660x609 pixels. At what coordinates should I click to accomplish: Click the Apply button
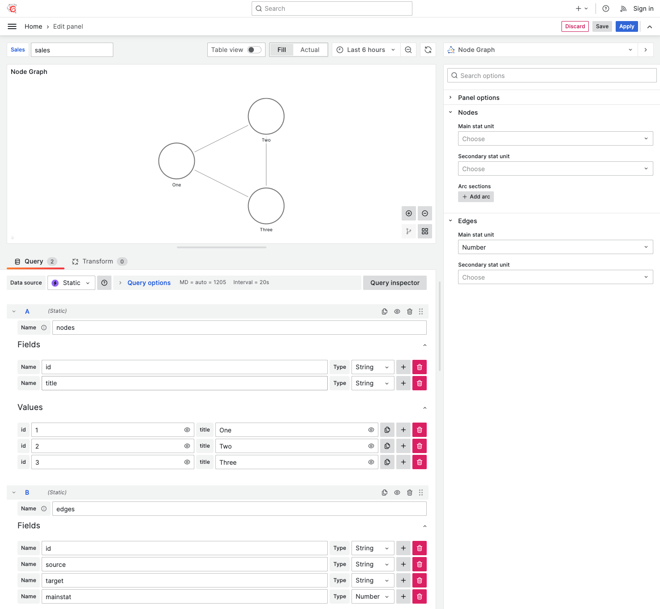pos(626,26)
